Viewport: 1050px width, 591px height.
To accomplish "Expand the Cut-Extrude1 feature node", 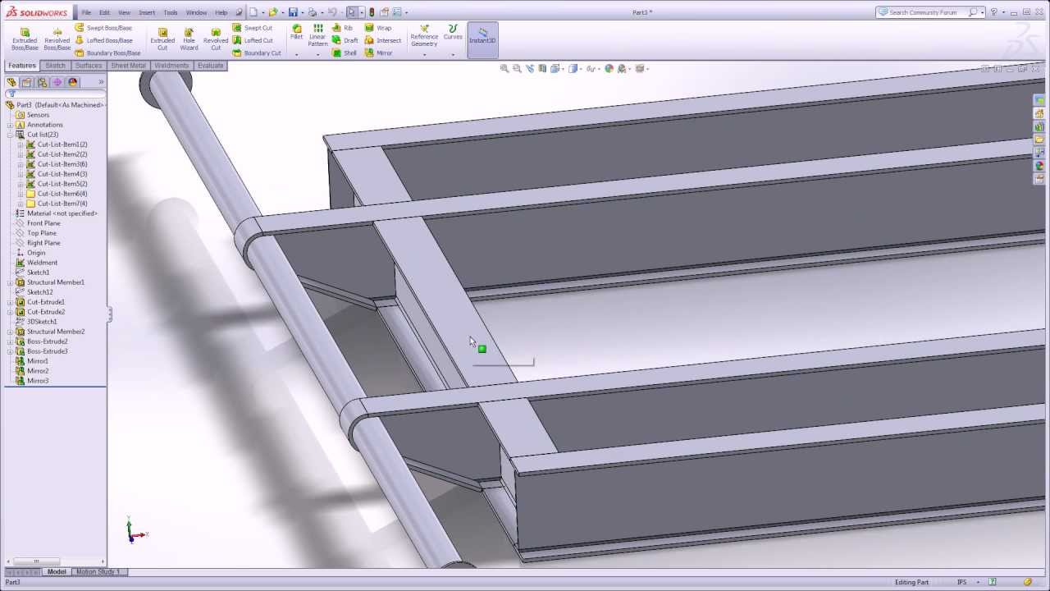I will 10,302.
